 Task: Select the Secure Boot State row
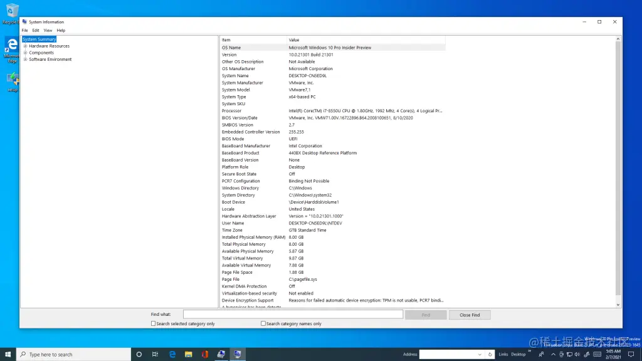332,174
